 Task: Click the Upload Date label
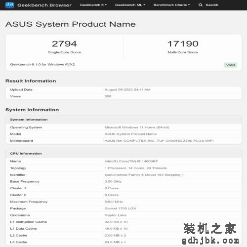(x=21, y=89)
